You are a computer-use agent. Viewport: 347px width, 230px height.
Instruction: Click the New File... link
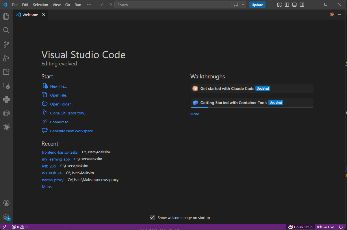[x=58, y=86]
